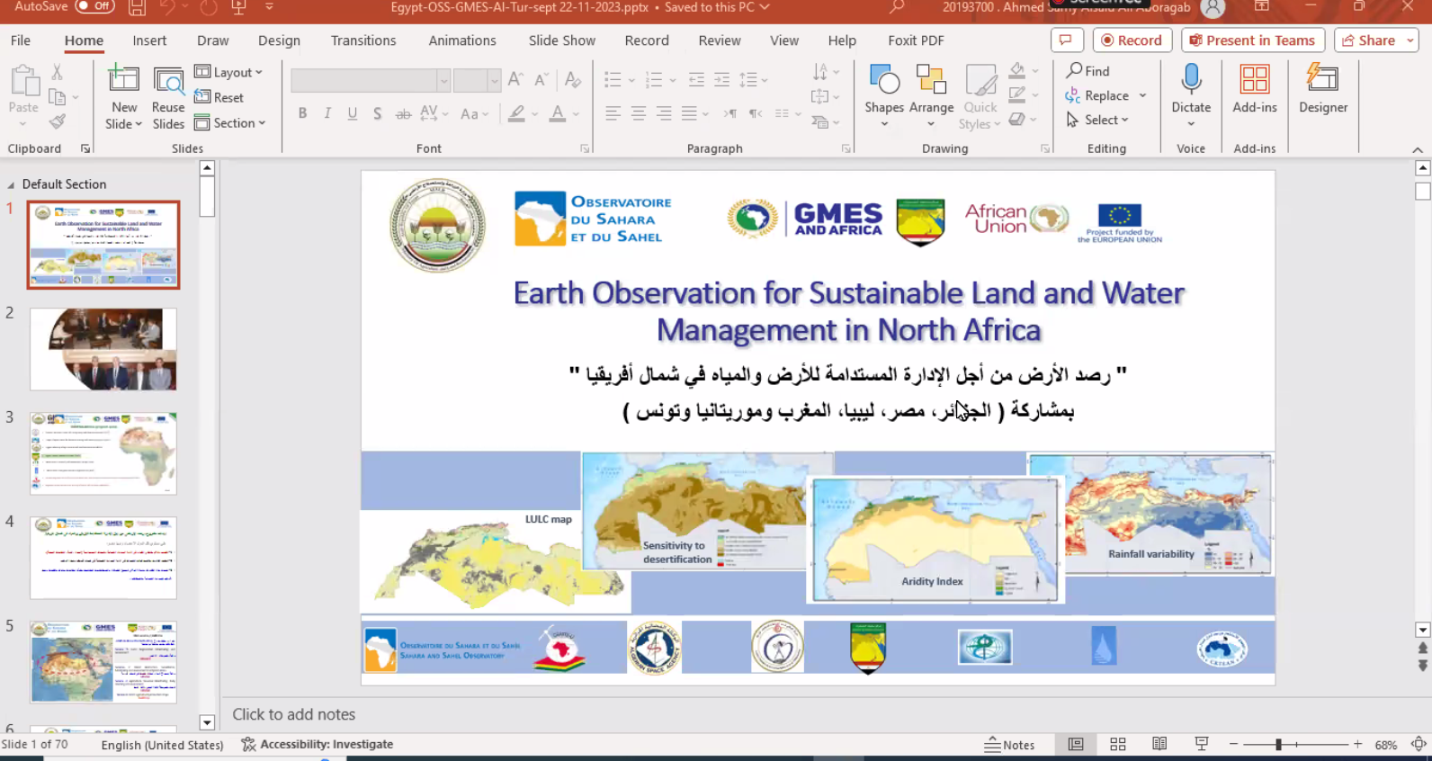Click the font color swatch
Viewport: 1432px width, 761px height.
[558, 114]
